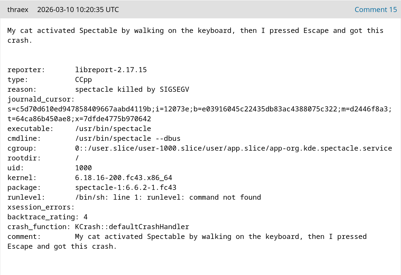This screenshot has width=401, height=275.
Task: Open the Comment 15 permalink
Action: [x=376, y=9]
